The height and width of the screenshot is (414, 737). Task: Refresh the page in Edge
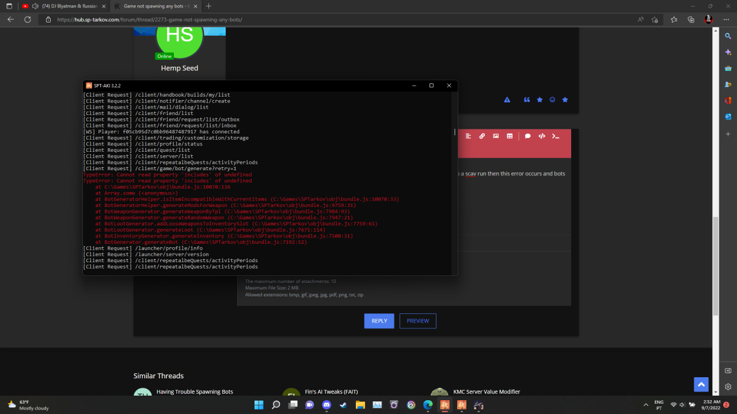click(27, 20)
